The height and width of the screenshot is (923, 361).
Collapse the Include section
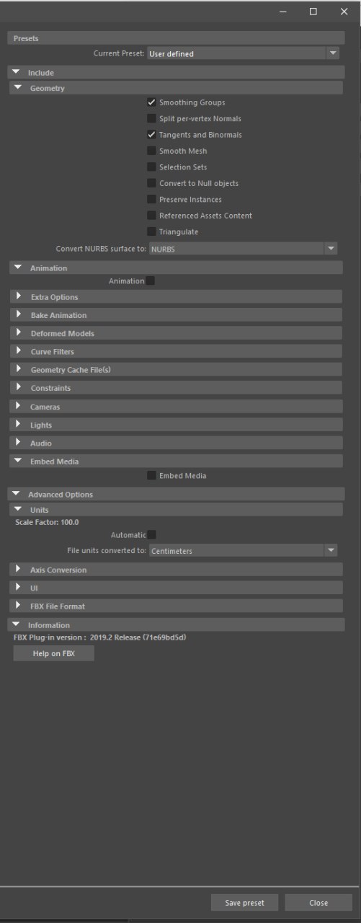[176, 72]
